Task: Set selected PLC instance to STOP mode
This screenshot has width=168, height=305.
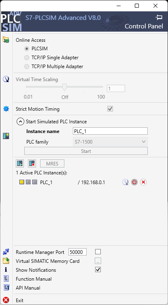Action: (32, 163)
